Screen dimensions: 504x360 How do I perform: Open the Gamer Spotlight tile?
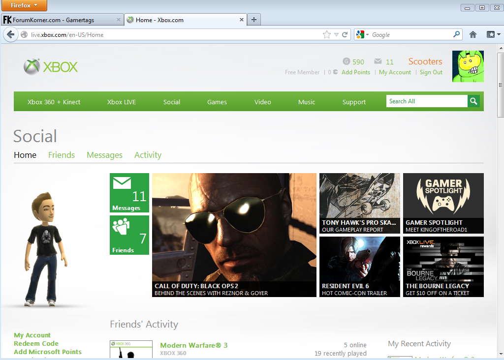[443, 203]
